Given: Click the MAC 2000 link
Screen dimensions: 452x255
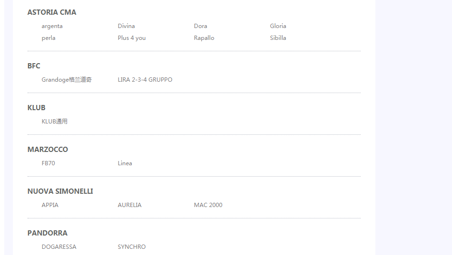Looking at the screenshot, I should click(208, 205).
